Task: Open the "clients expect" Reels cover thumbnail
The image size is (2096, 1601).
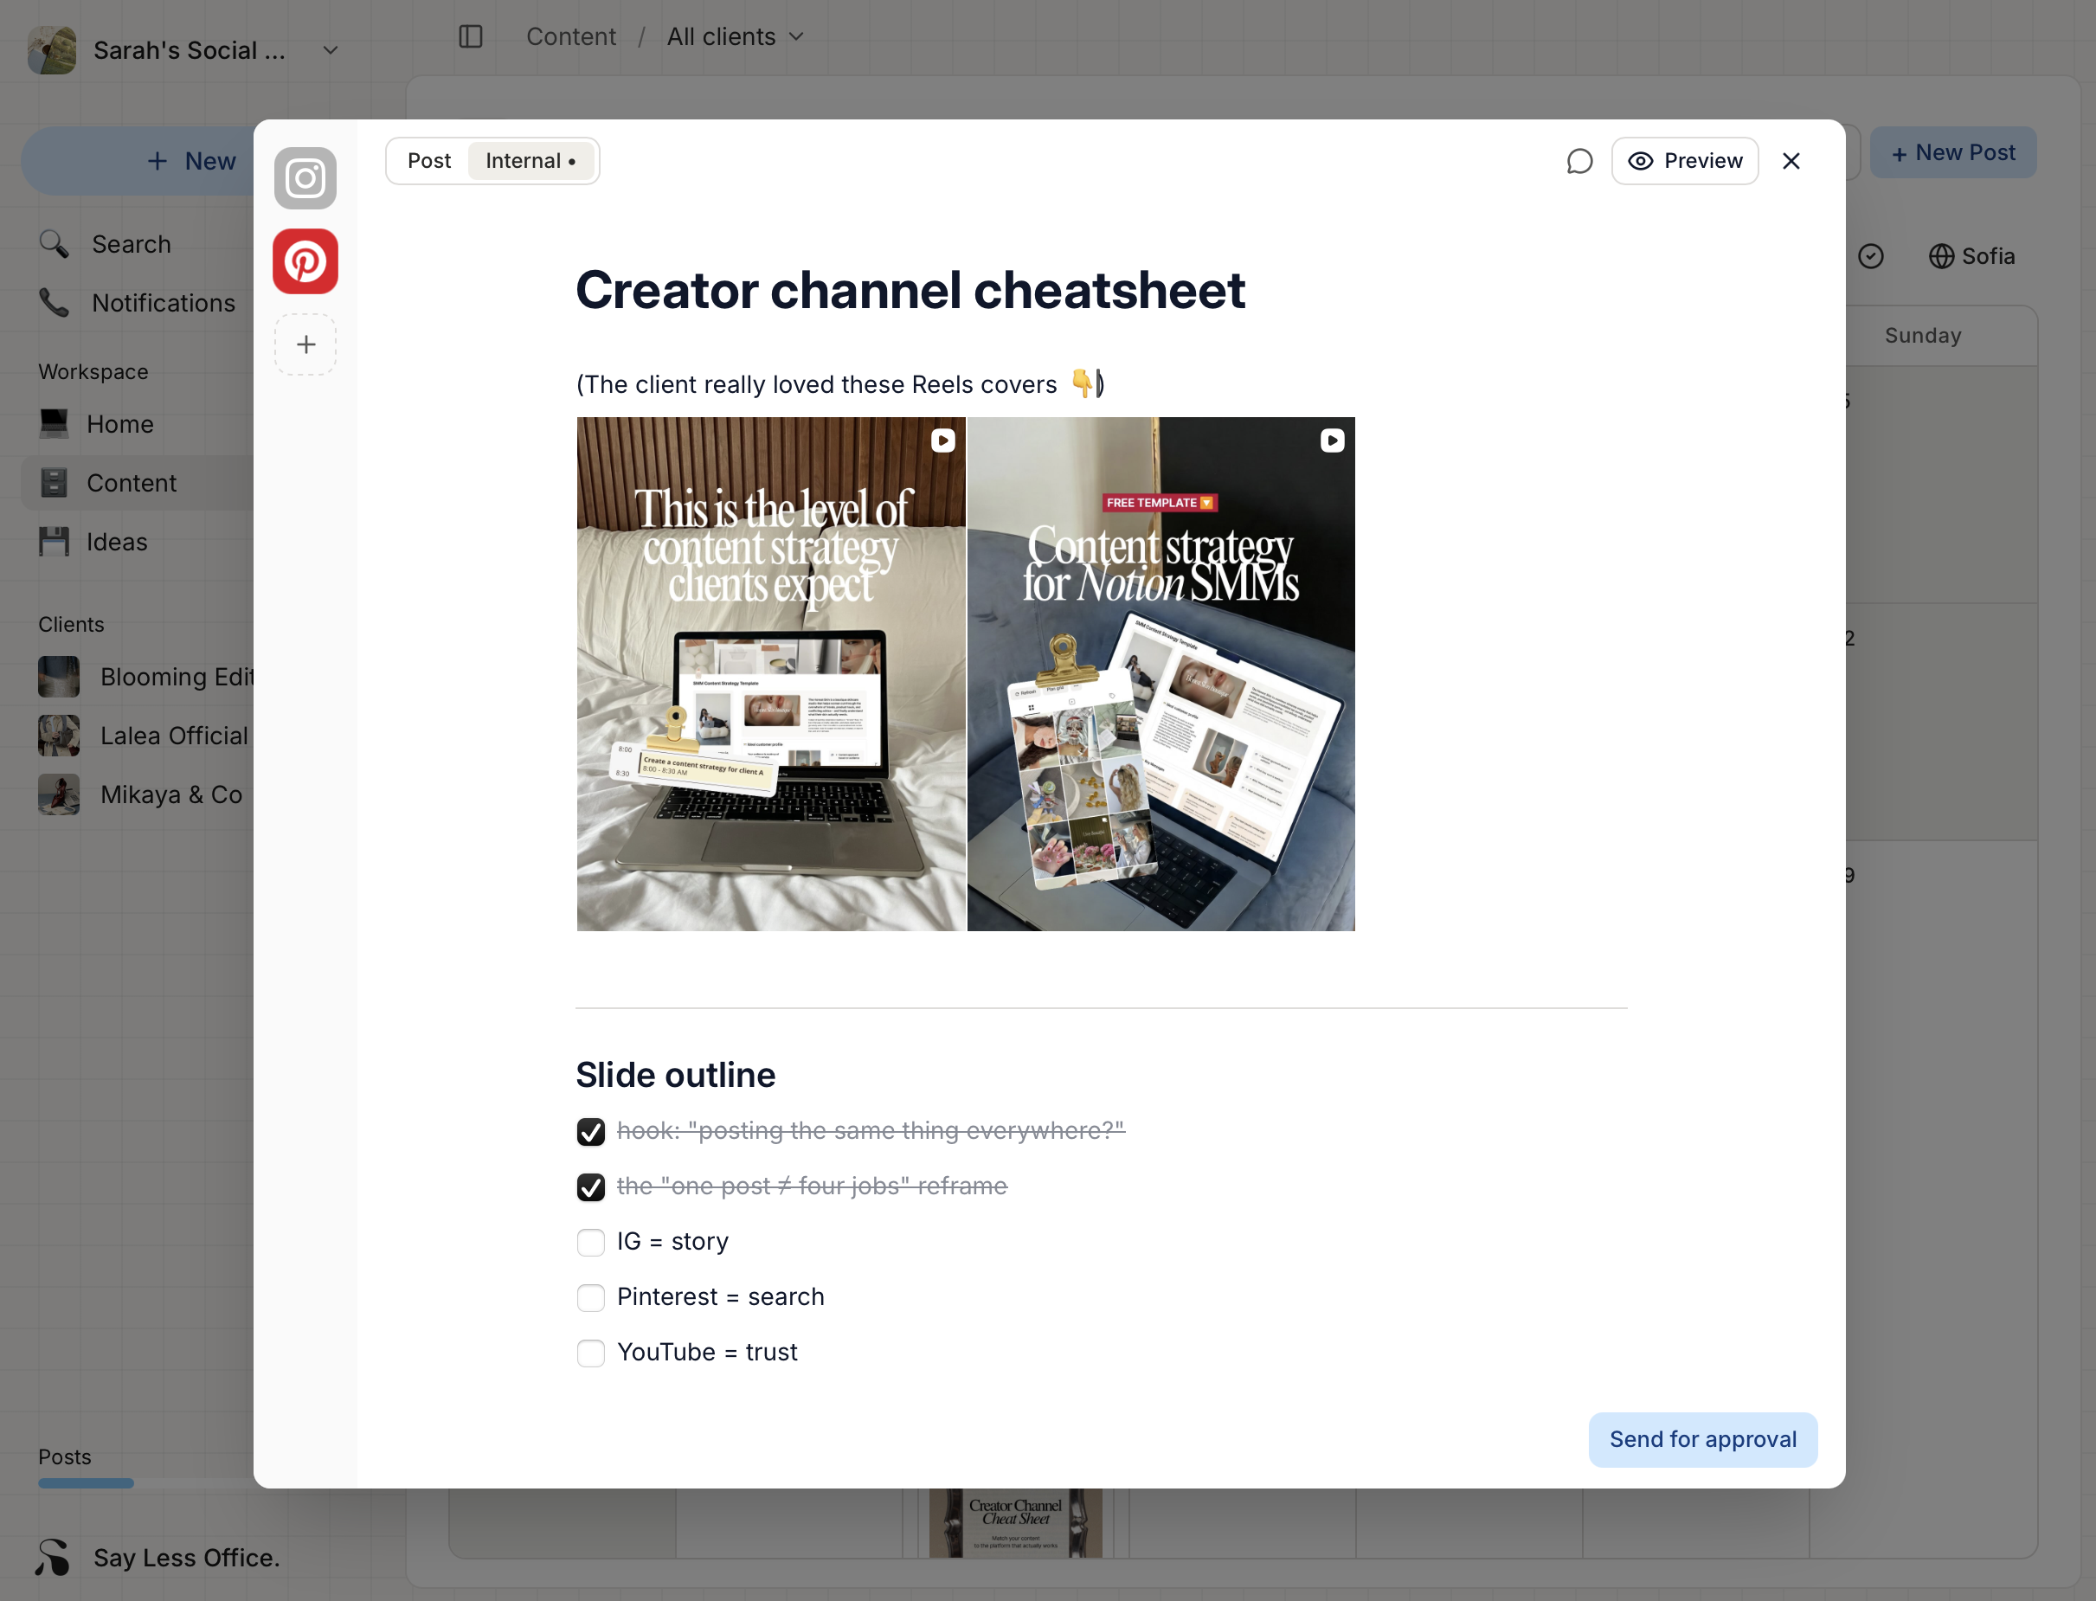Action: [x=771, y=674]
